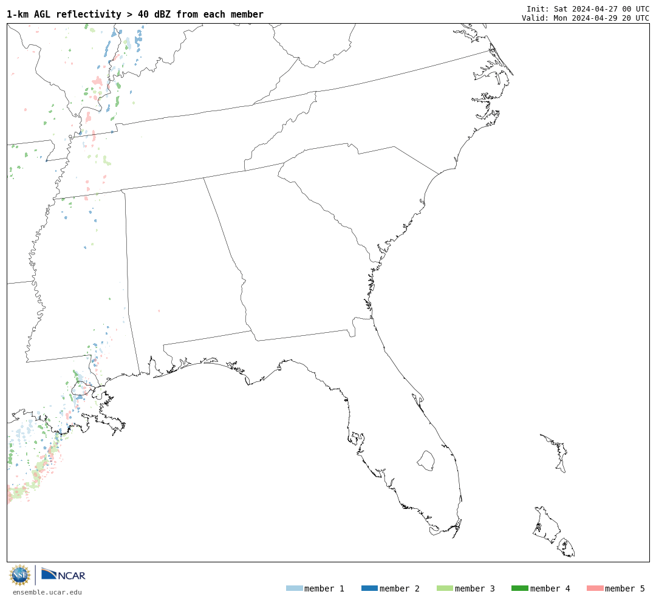The image size is (656, 600).
Task: Click the member 2 dark blue legend swatch
Action: 369,588
